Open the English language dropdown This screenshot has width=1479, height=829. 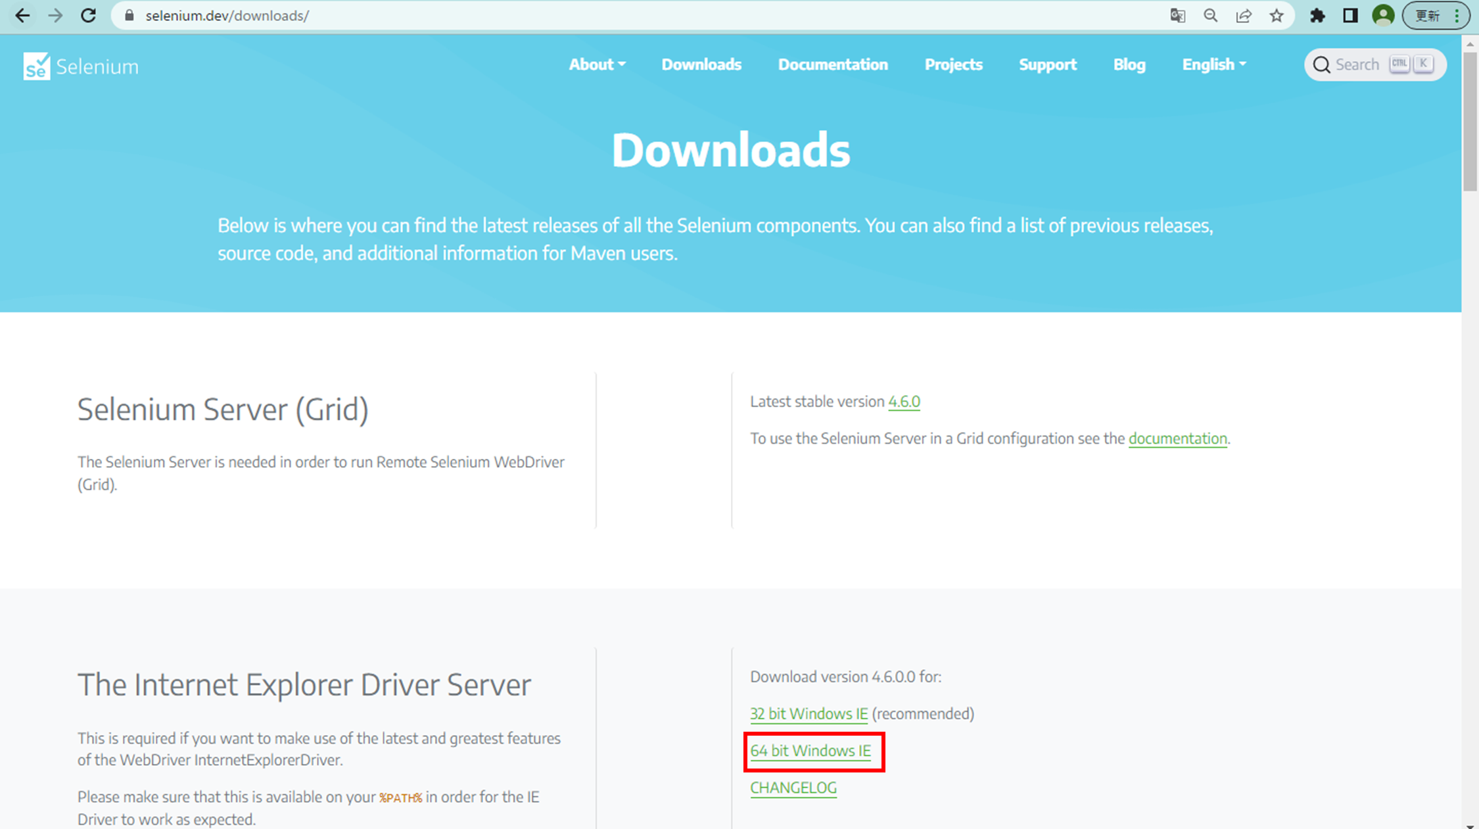[x=1213, y=64]
